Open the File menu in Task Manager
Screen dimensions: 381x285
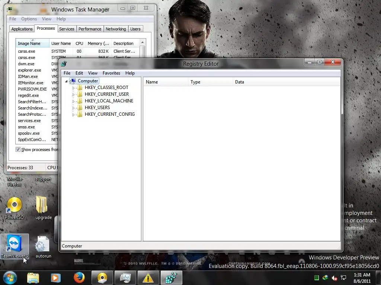(13, 19)
